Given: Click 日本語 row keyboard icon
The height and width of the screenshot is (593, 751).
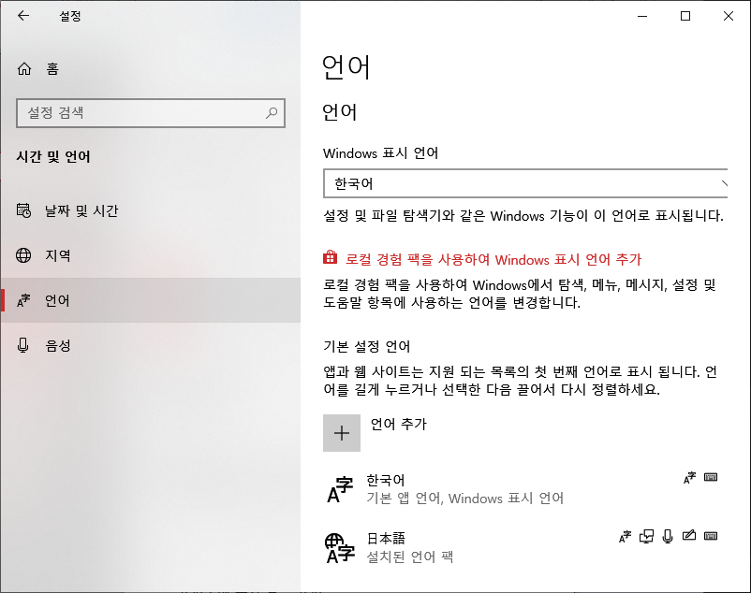Looking at the screenshot, I should point(711,536).
